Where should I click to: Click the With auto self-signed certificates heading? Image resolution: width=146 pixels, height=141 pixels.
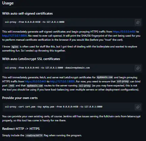tap(27, 14)
